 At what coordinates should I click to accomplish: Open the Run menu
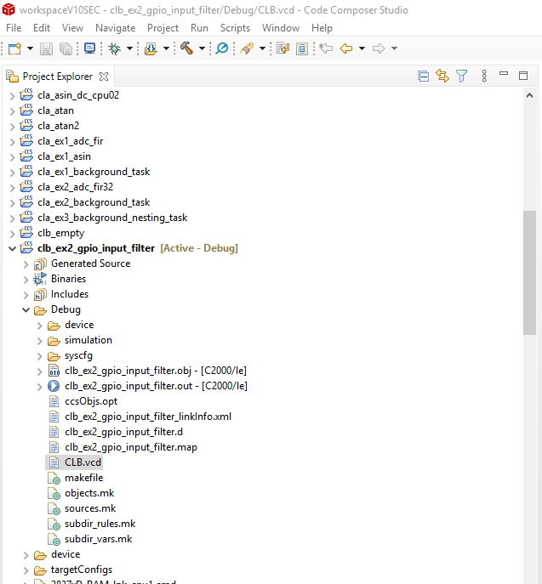coord(199,28)
